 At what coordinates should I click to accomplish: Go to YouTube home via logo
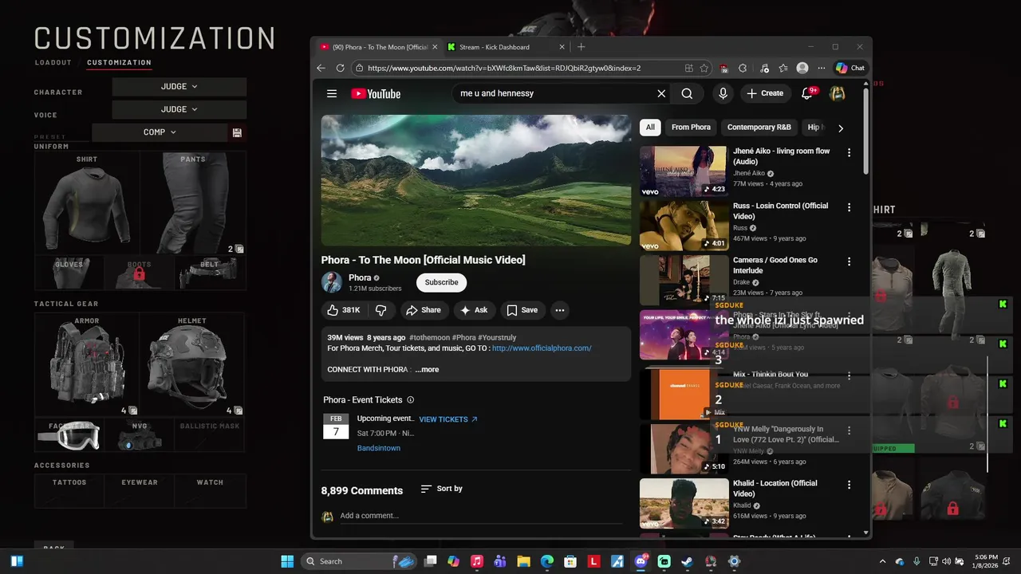click(x=376, y=93)
